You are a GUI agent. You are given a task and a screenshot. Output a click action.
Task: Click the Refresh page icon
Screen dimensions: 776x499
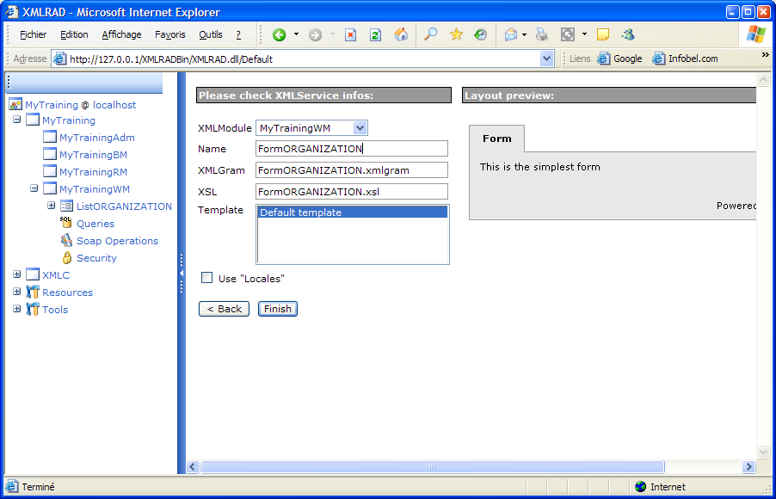(x=375, y=35)
